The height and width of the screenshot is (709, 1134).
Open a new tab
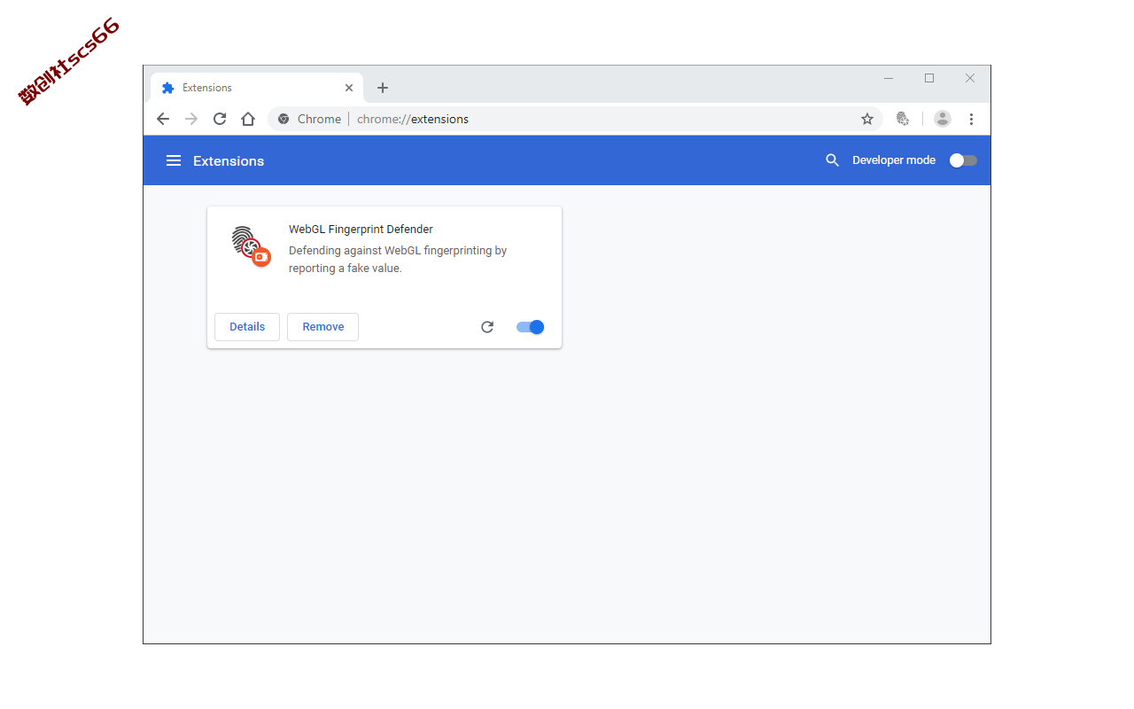click(x=383, y=88)
